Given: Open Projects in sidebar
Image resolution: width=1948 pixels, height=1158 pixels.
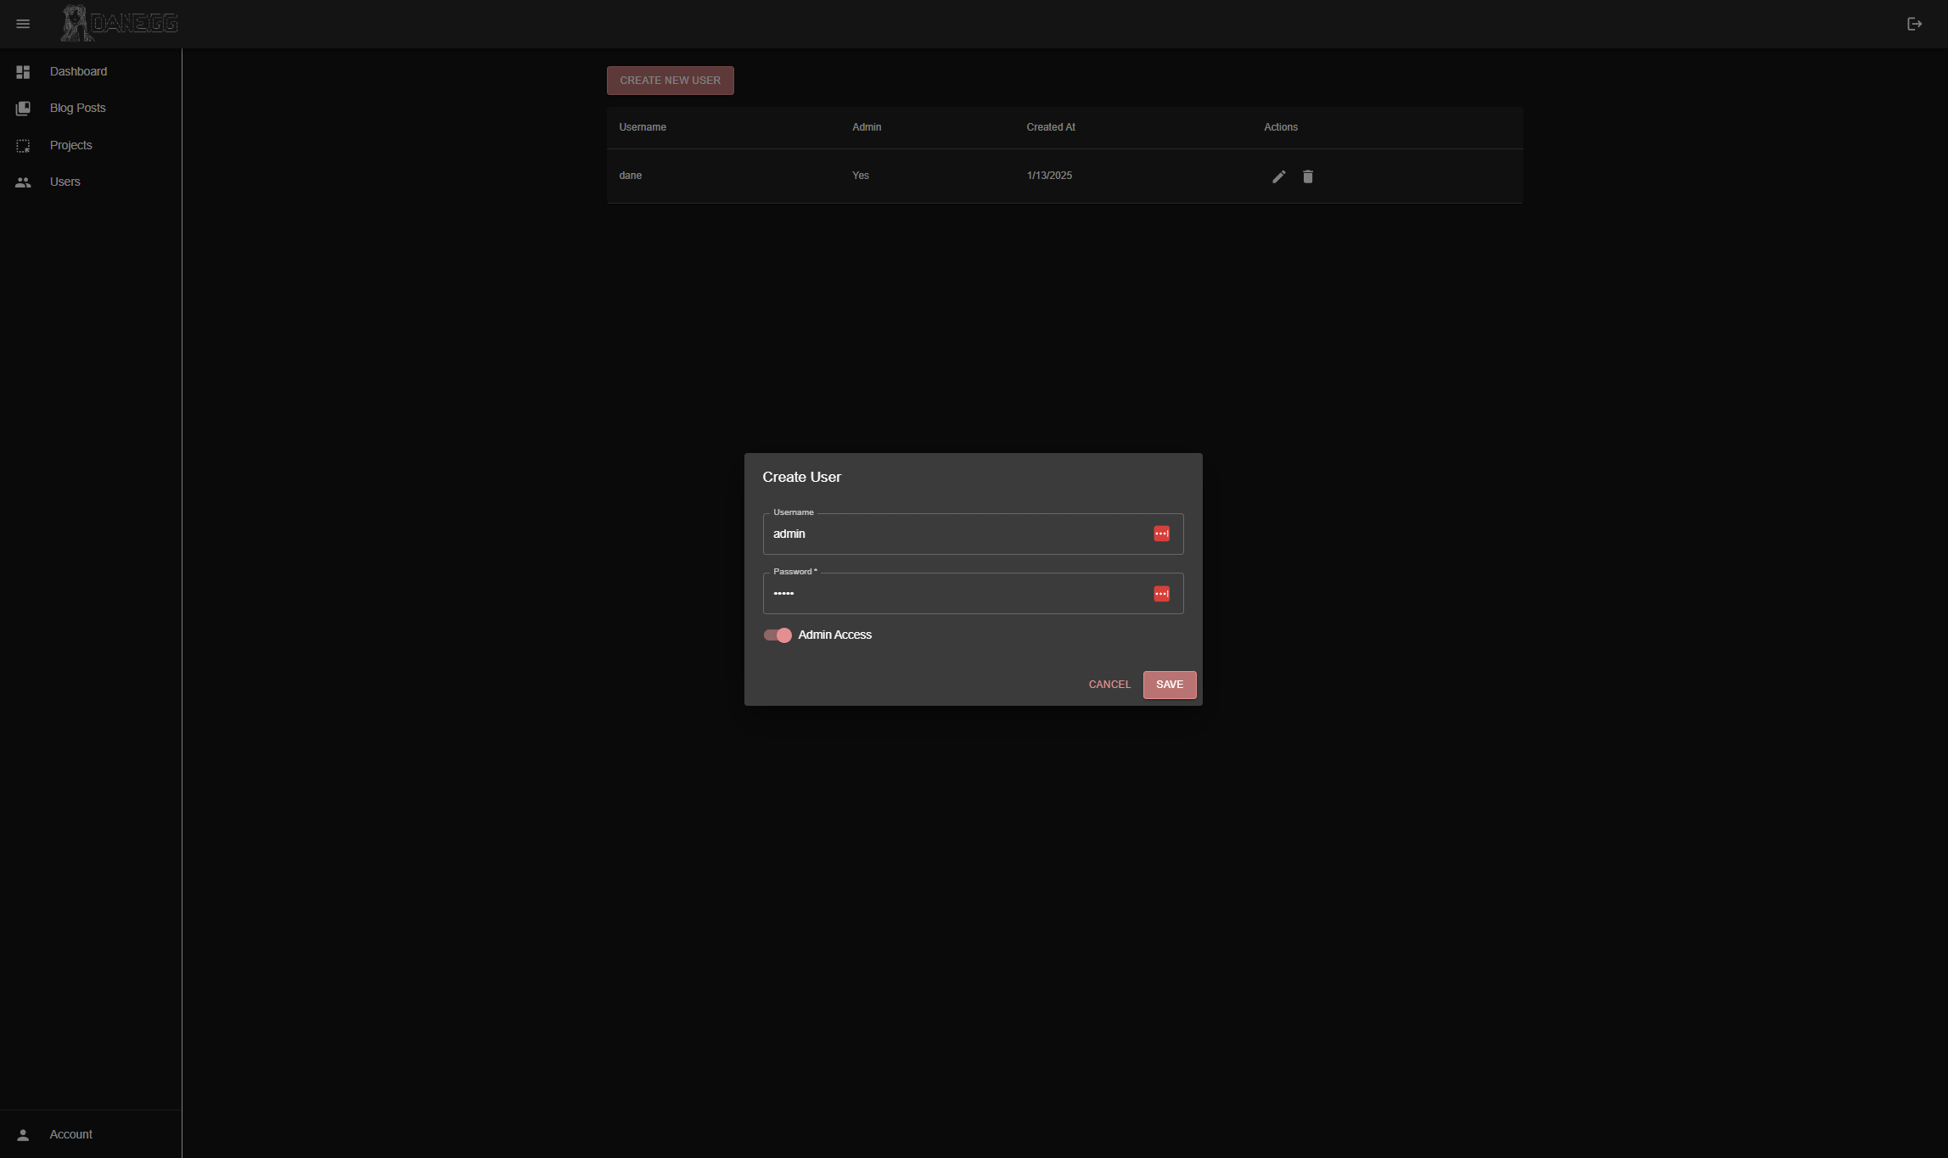Looking at the screenshot, I should tap(70, 145).
